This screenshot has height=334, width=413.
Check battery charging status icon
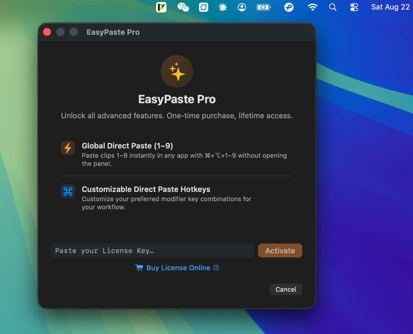click(264, 7)
